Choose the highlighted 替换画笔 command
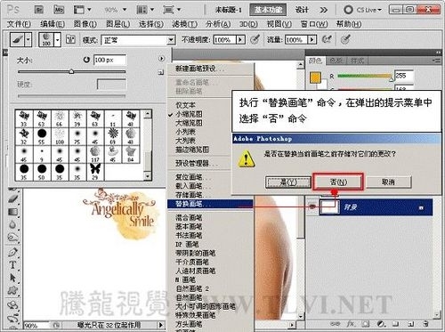This screenshot has width=445, height=332. coord(210,204)
